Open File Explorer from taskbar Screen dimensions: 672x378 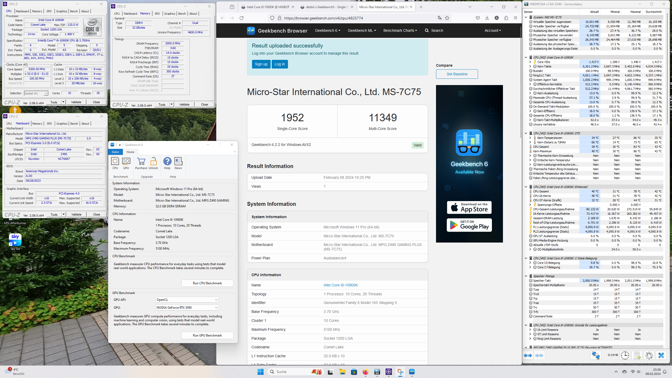(x=342, y=372)
